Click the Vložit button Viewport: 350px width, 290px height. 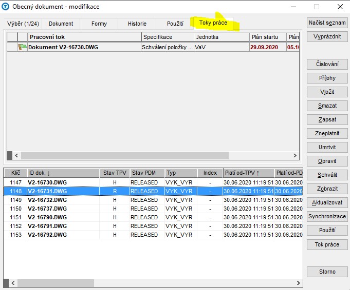[327, 92]
